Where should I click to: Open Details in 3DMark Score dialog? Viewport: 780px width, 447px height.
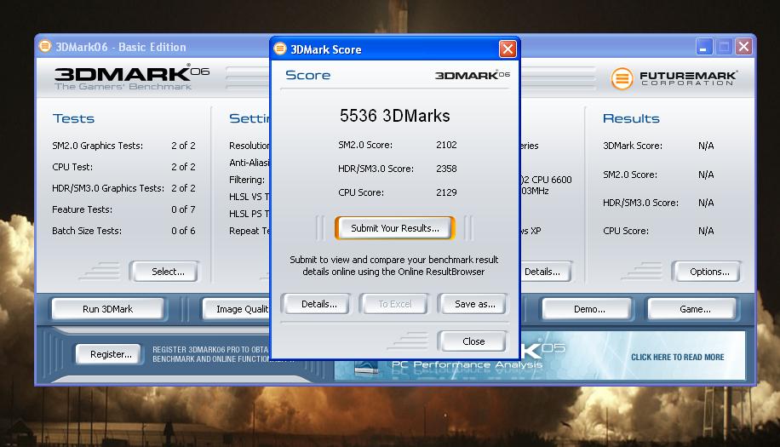click(315, 304)
